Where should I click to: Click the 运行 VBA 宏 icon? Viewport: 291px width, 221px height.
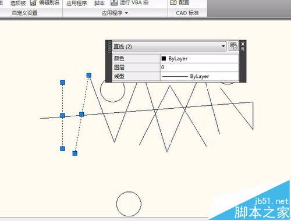click(114, 2)
